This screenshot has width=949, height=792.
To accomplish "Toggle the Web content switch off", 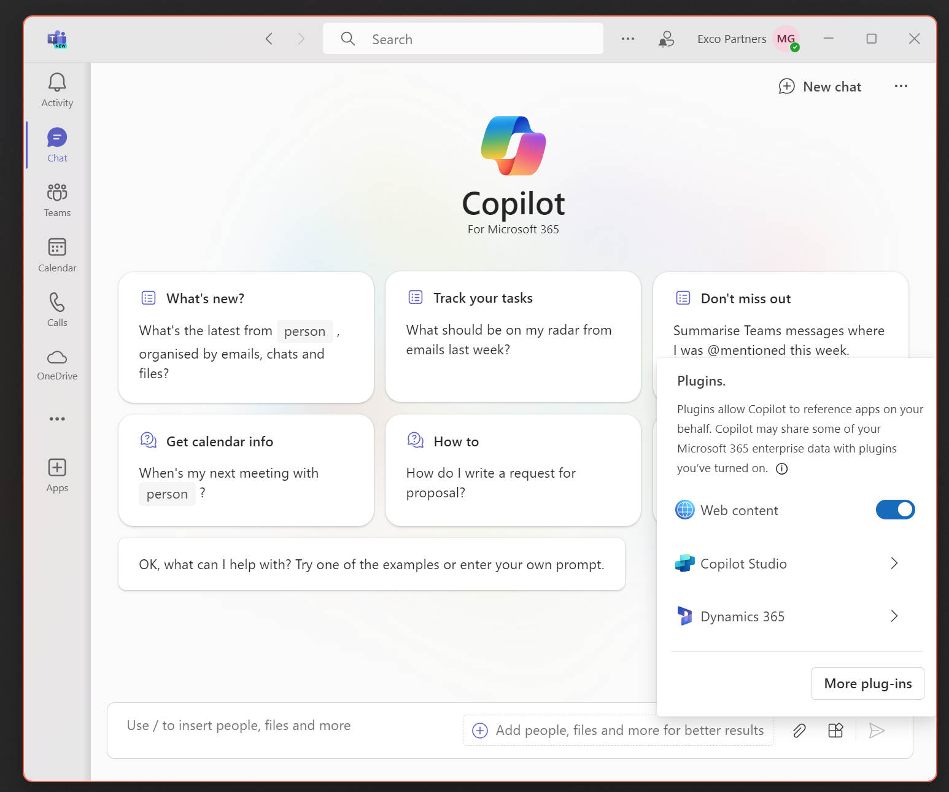I will [896, 510].
